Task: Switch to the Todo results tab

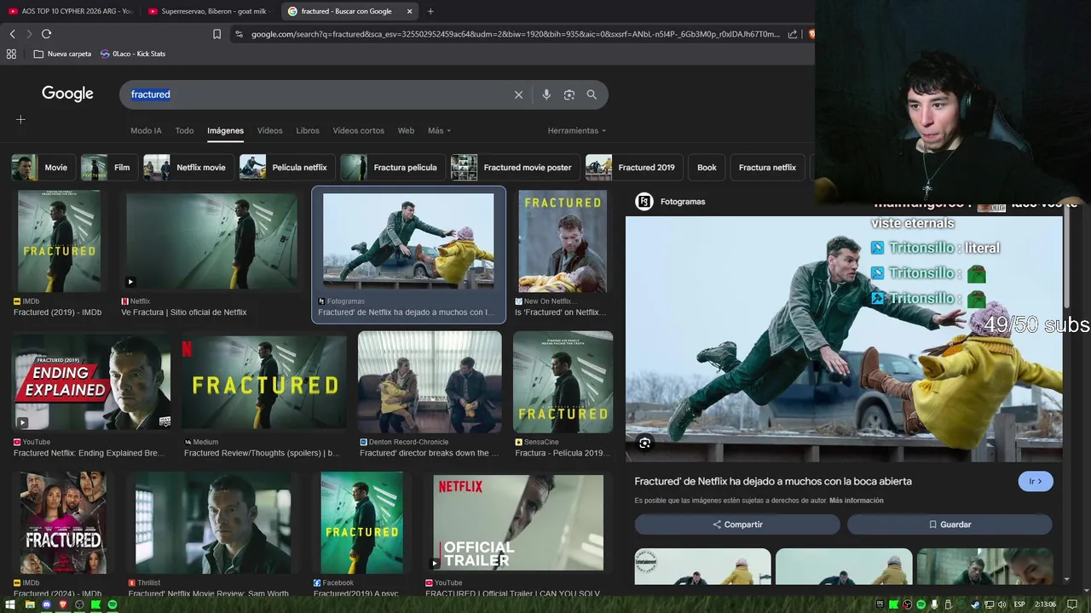Action: 184,130
